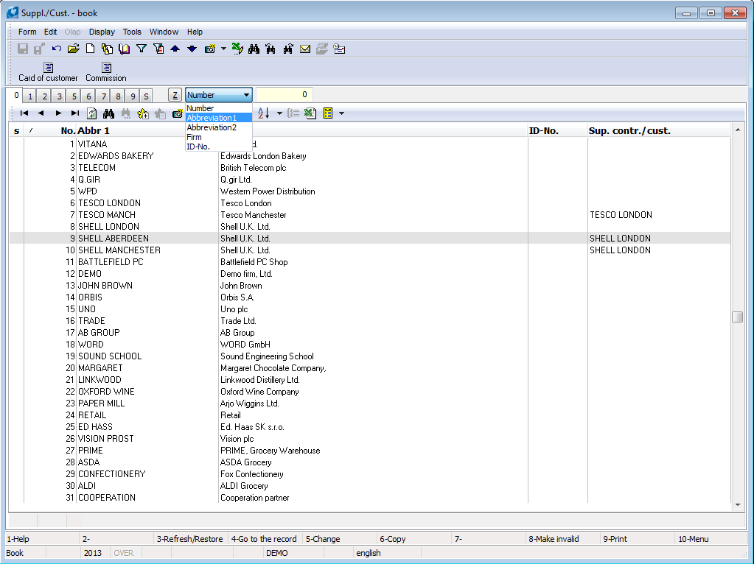Click the yellow search value field
This screenshot has height=564, width=754.
point(285,95)
